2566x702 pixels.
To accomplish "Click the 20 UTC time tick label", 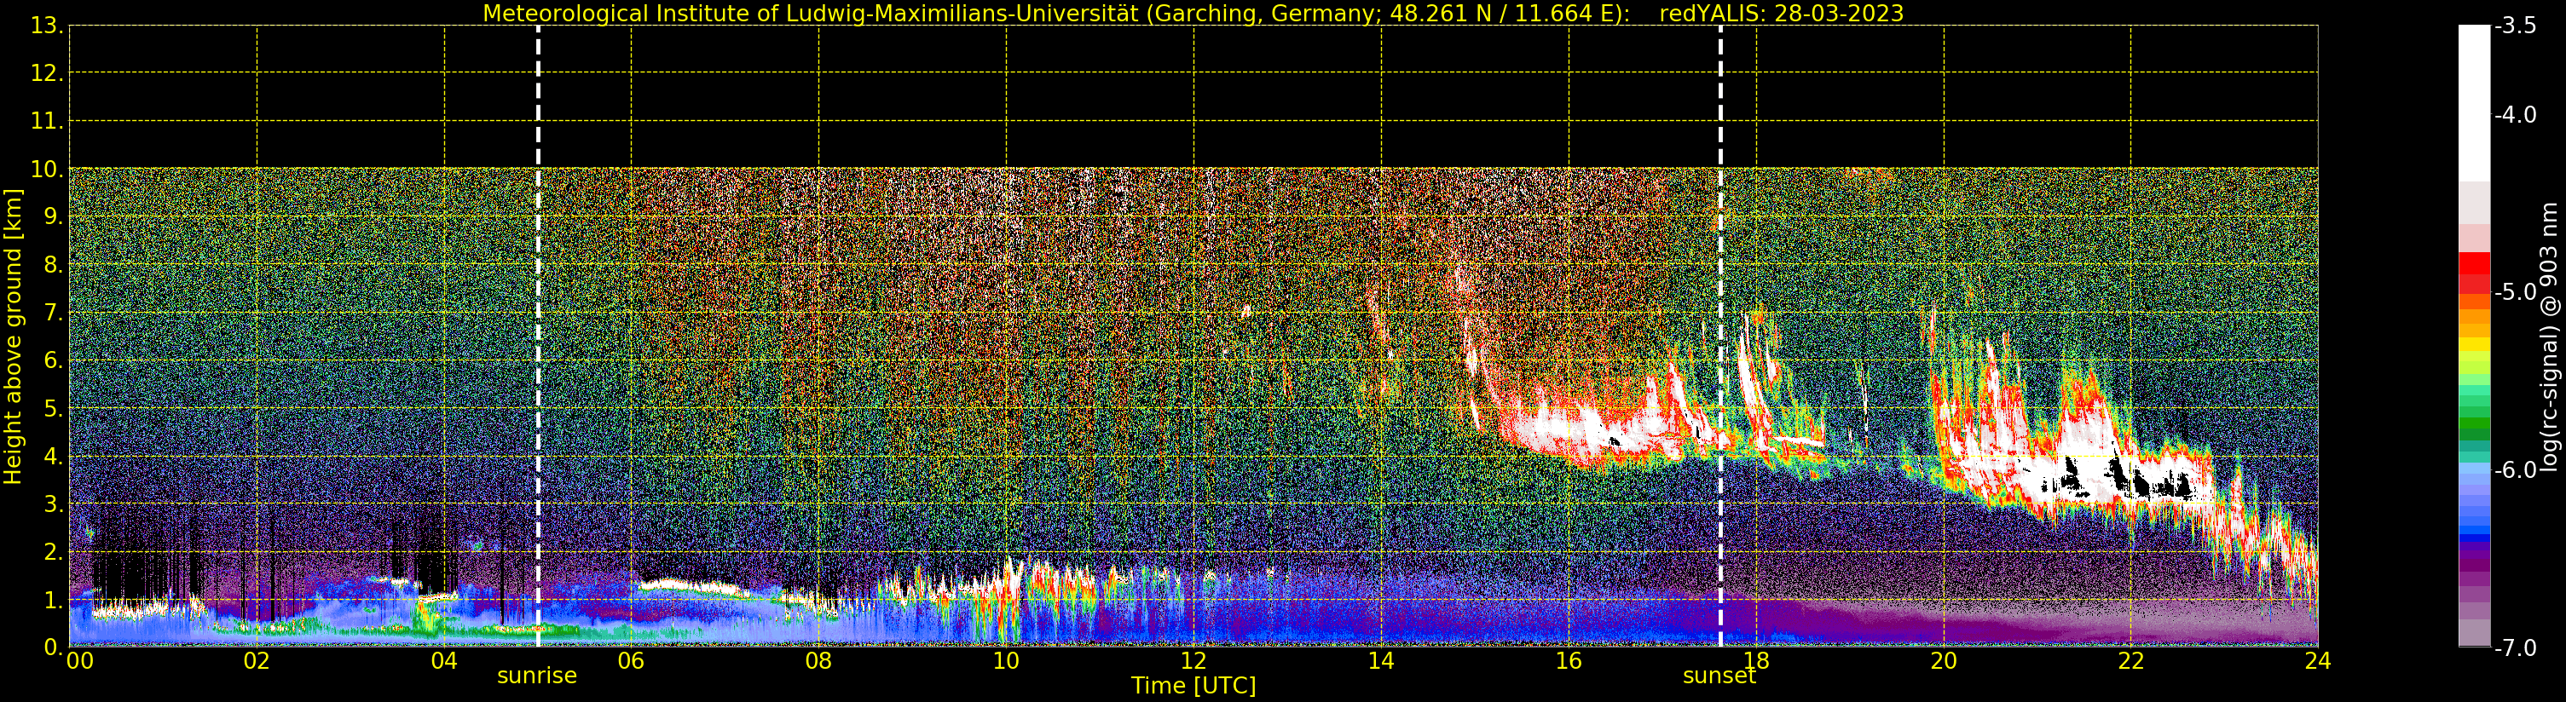I will [x=1943, y=661].
